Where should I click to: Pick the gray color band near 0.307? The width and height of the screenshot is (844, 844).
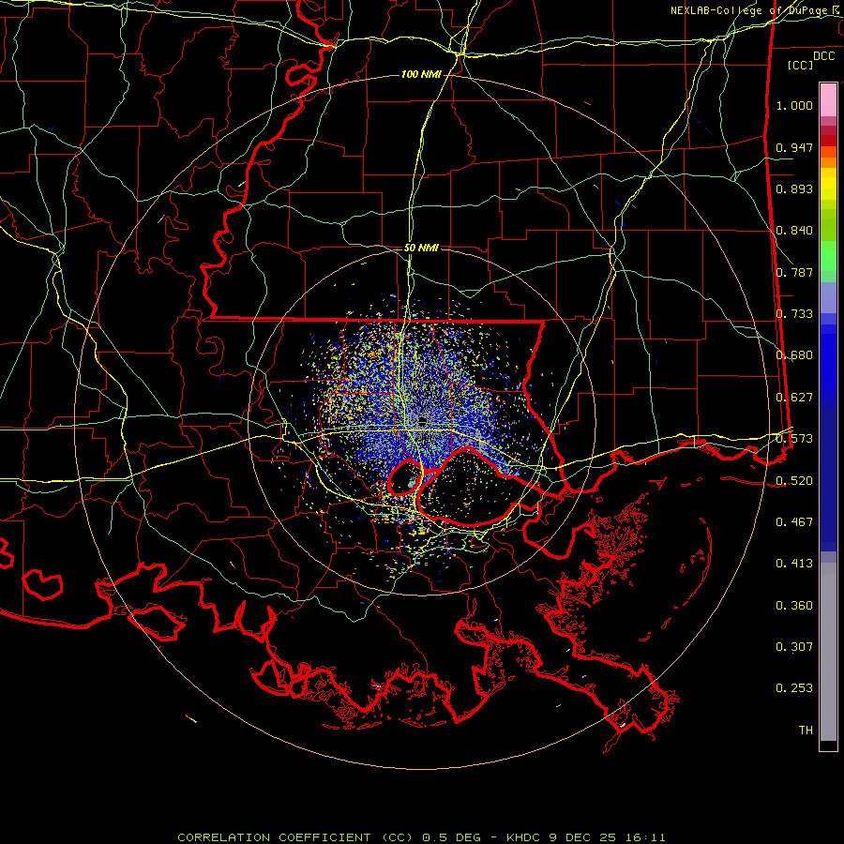[828, 652]
